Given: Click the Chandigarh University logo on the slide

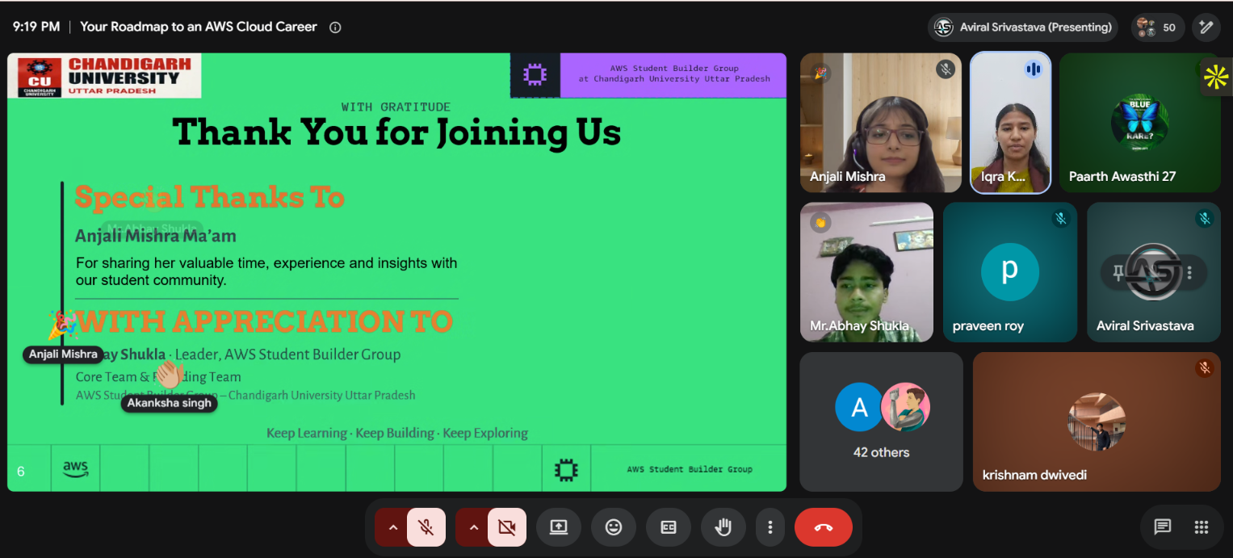Looking at the screenshot, I should click(105, 76).
